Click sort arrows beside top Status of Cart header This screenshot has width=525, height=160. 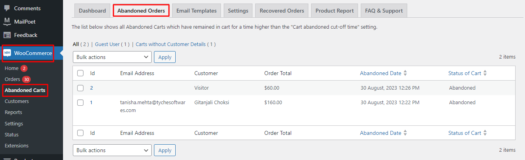(485, 73)
